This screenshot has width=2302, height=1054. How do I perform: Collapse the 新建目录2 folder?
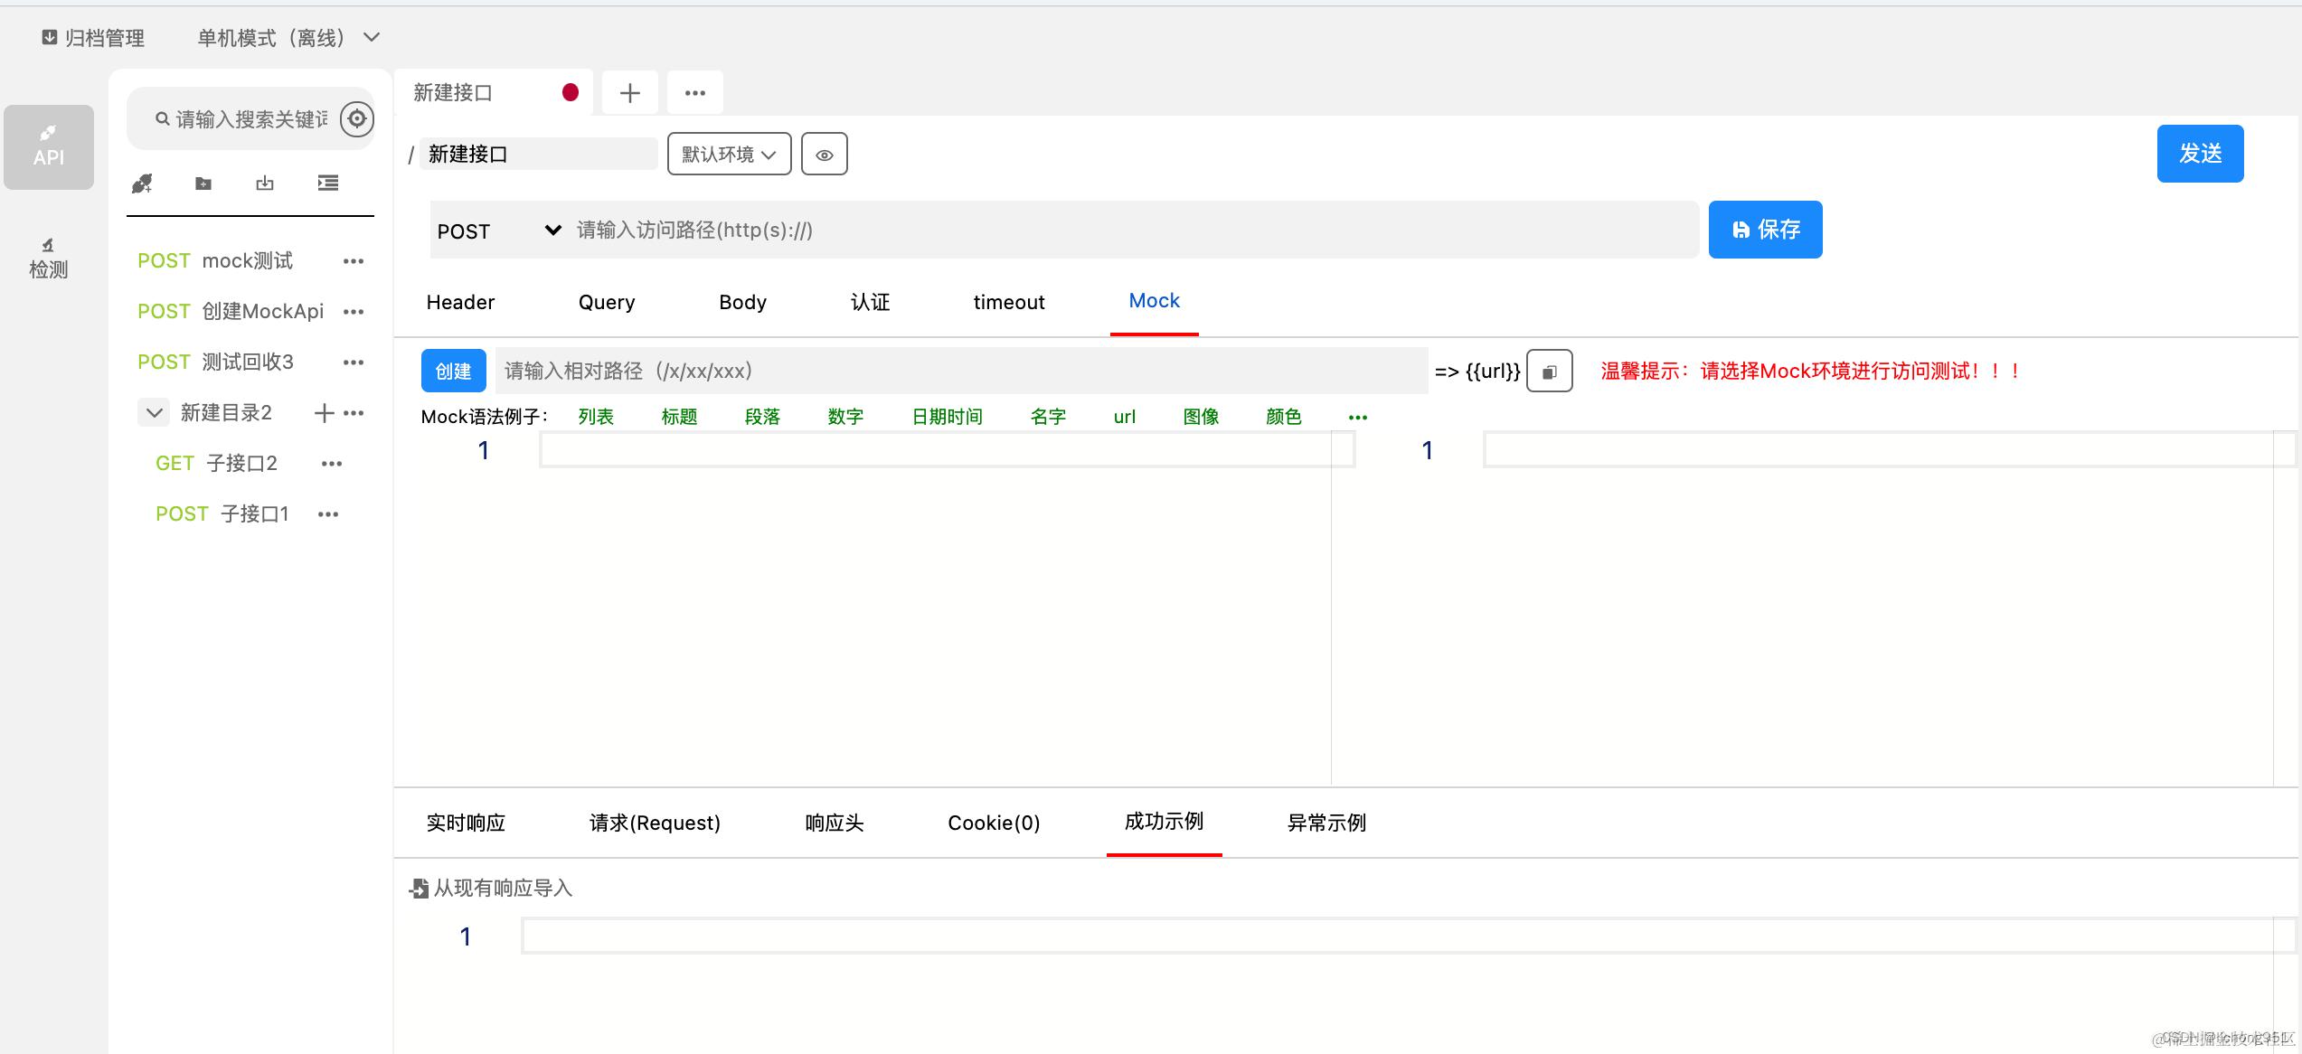(x=155, y=413)
